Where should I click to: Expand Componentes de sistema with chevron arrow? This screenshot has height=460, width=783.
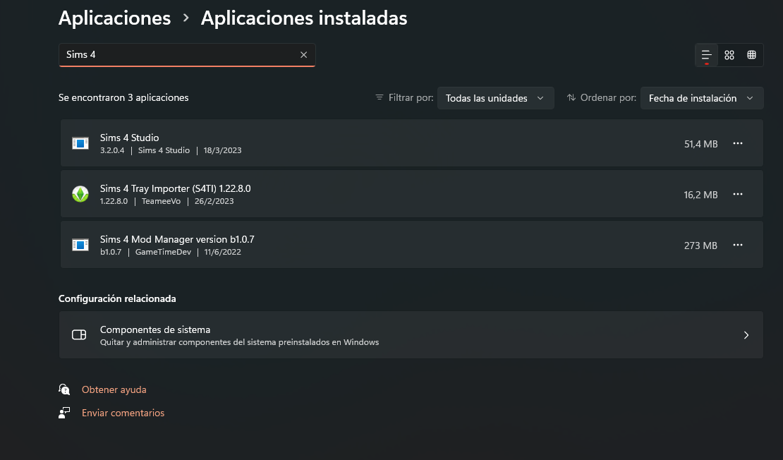tap(746, 335)
